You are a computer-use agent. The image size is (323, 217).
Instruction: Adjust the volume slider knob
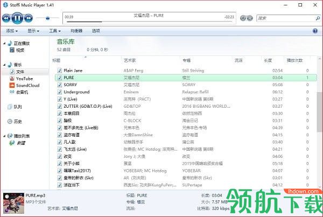pyautogui.click(x=47, y=18)
